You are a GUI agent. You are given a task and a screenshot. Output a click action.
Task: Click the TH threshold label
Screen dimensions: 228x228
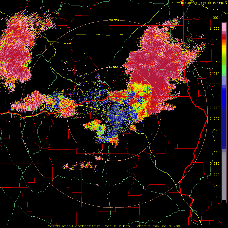218,197
